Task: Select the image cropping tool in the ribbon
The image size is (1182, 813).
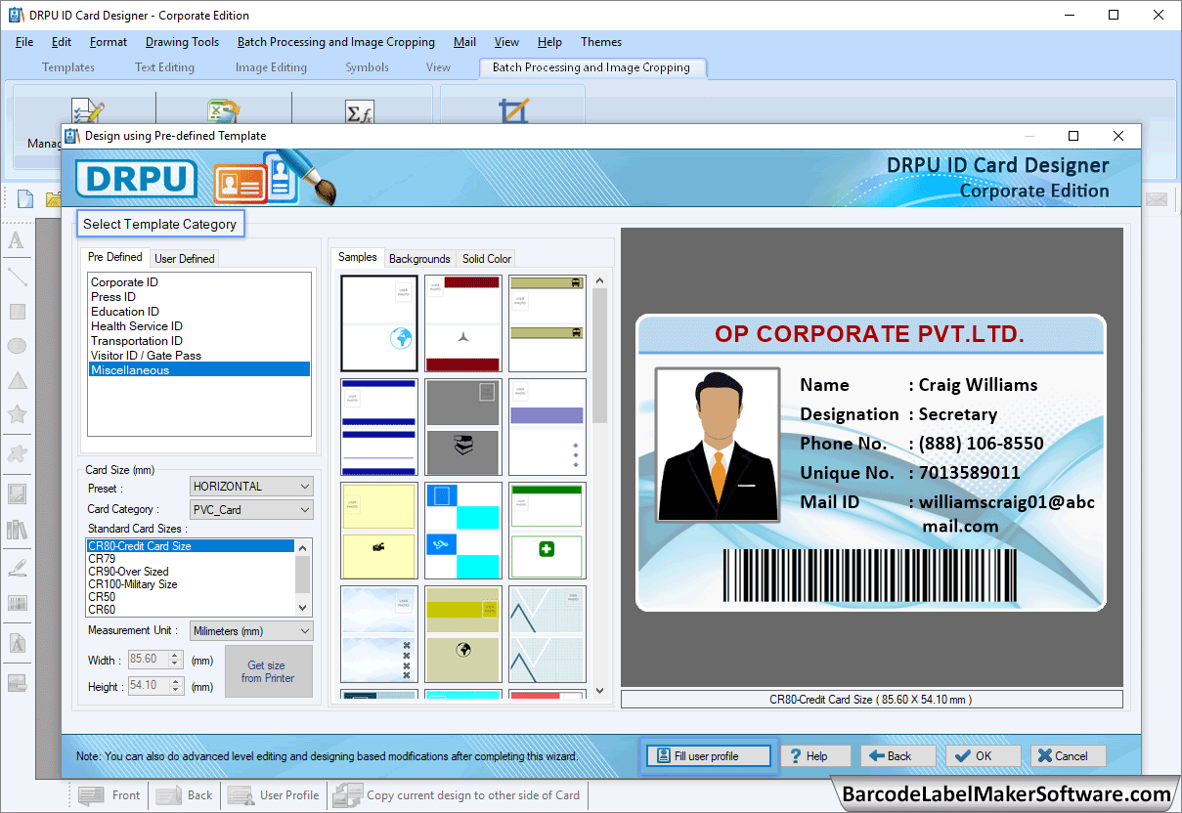Action: point(513,110)
